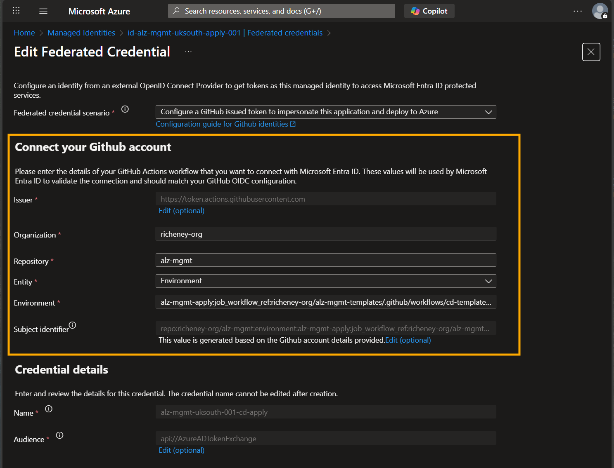Click the Subject identifier info icon
The height and width of the screenshot is (468, 614).
tap(72, 325)
